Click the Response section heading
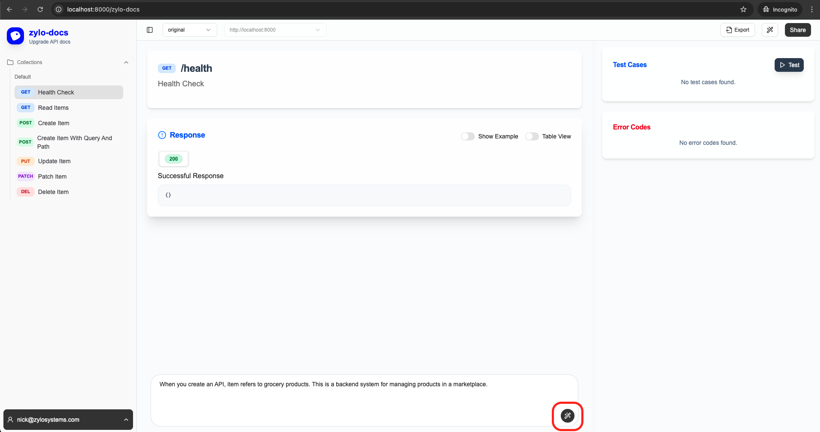The width and height of the screenshot is (820, 432). [187, 135]
